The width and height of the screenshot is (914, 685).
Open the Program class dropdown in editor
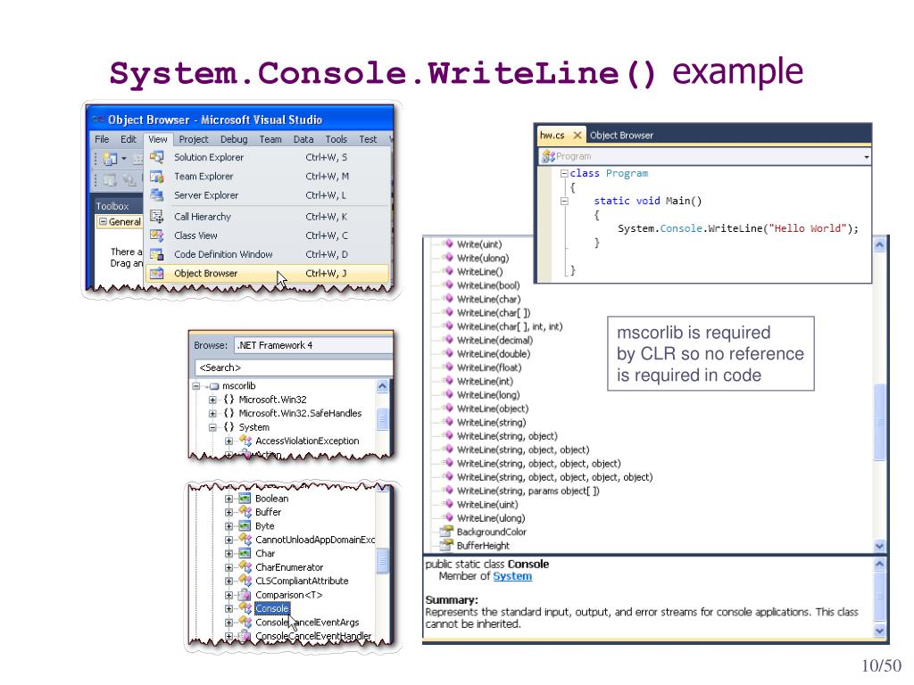tap(866, 157)
